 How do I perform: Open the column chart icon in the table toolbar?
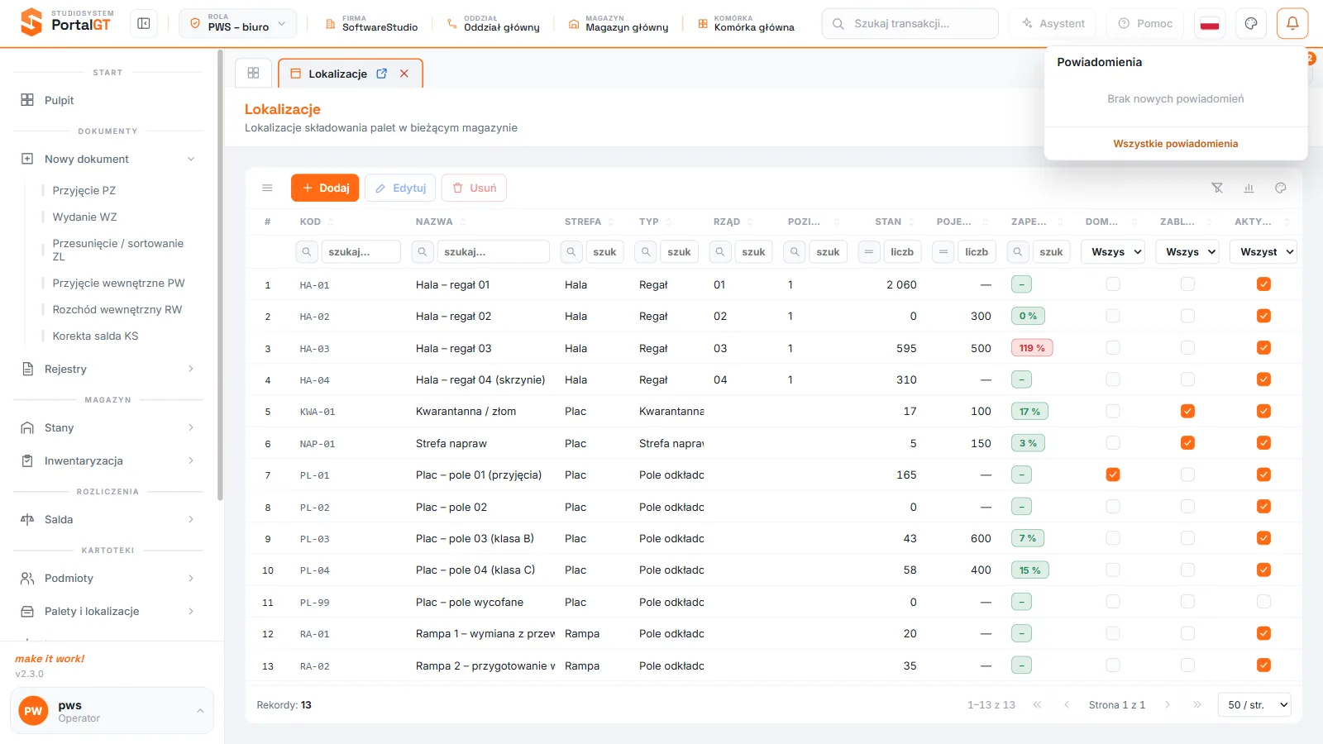click(x=1249, y=188)
